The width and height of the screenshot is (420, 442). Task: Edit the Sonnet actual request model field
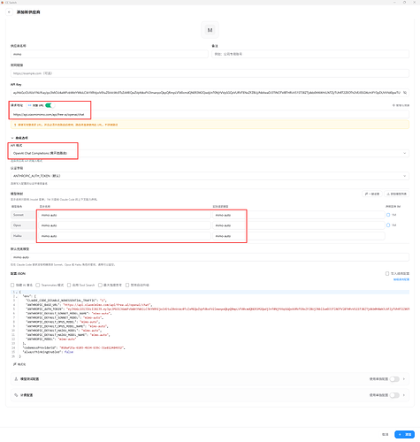[299, 215]
